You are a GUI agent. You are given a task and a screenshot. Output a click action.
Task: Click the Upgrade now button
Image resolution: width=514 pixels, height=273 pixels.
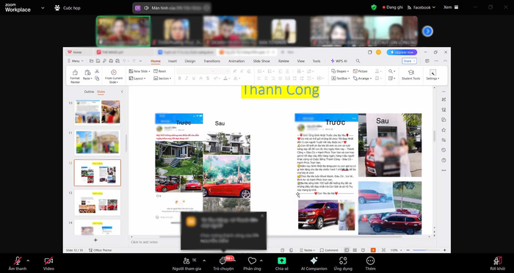tap(402, 52)
